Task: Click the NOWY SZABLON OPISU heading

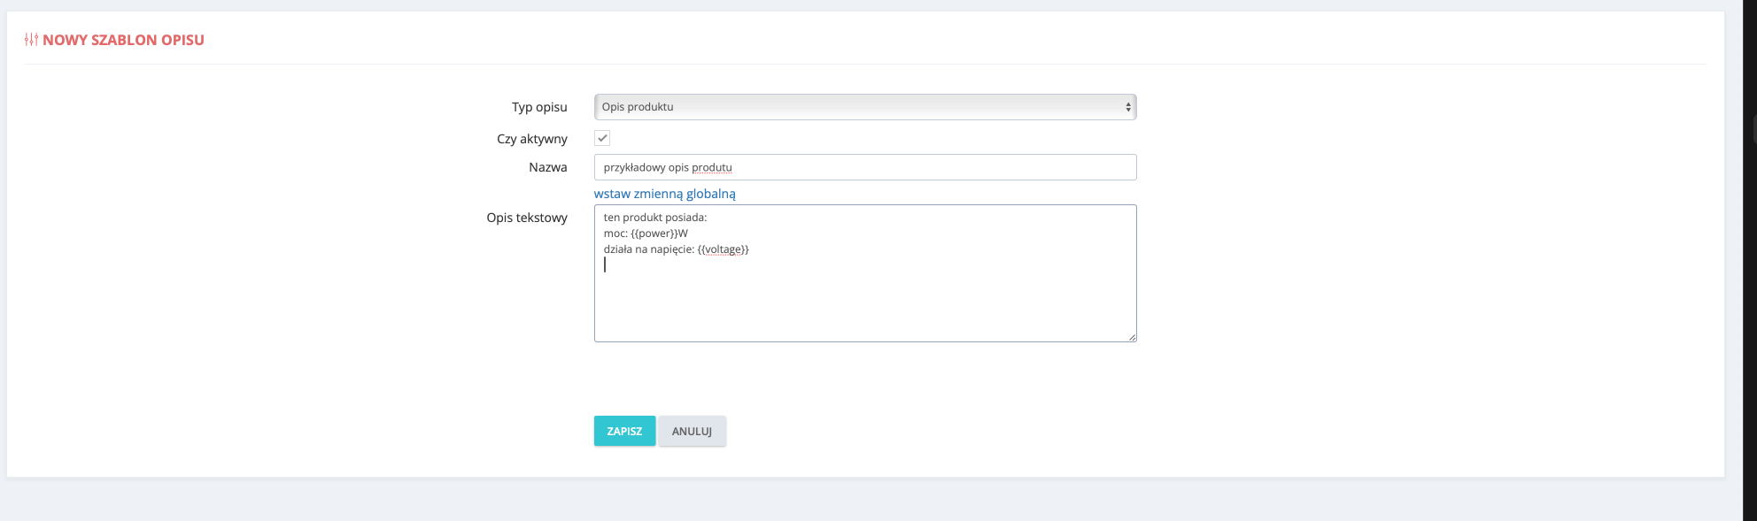Action: pyautogui.click(x=123, y=40)
